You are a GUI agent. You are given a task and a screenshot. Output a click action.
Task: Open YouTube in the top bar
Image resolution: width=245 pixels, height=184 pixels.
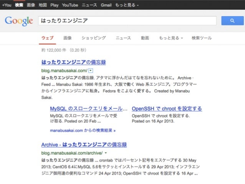(70, 5)
